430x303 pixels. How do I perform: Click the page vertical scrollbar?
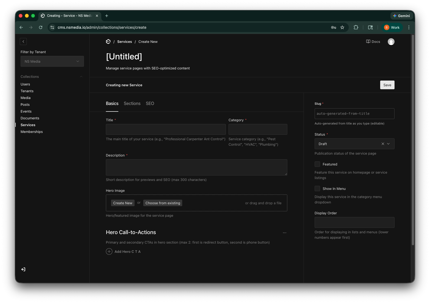coord(413,140)
